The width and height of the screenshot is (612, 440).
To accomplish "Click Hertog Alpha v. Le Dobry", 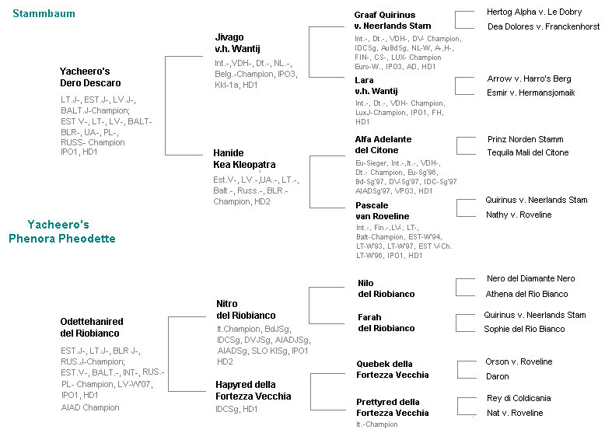I will (x=534, y=12).
